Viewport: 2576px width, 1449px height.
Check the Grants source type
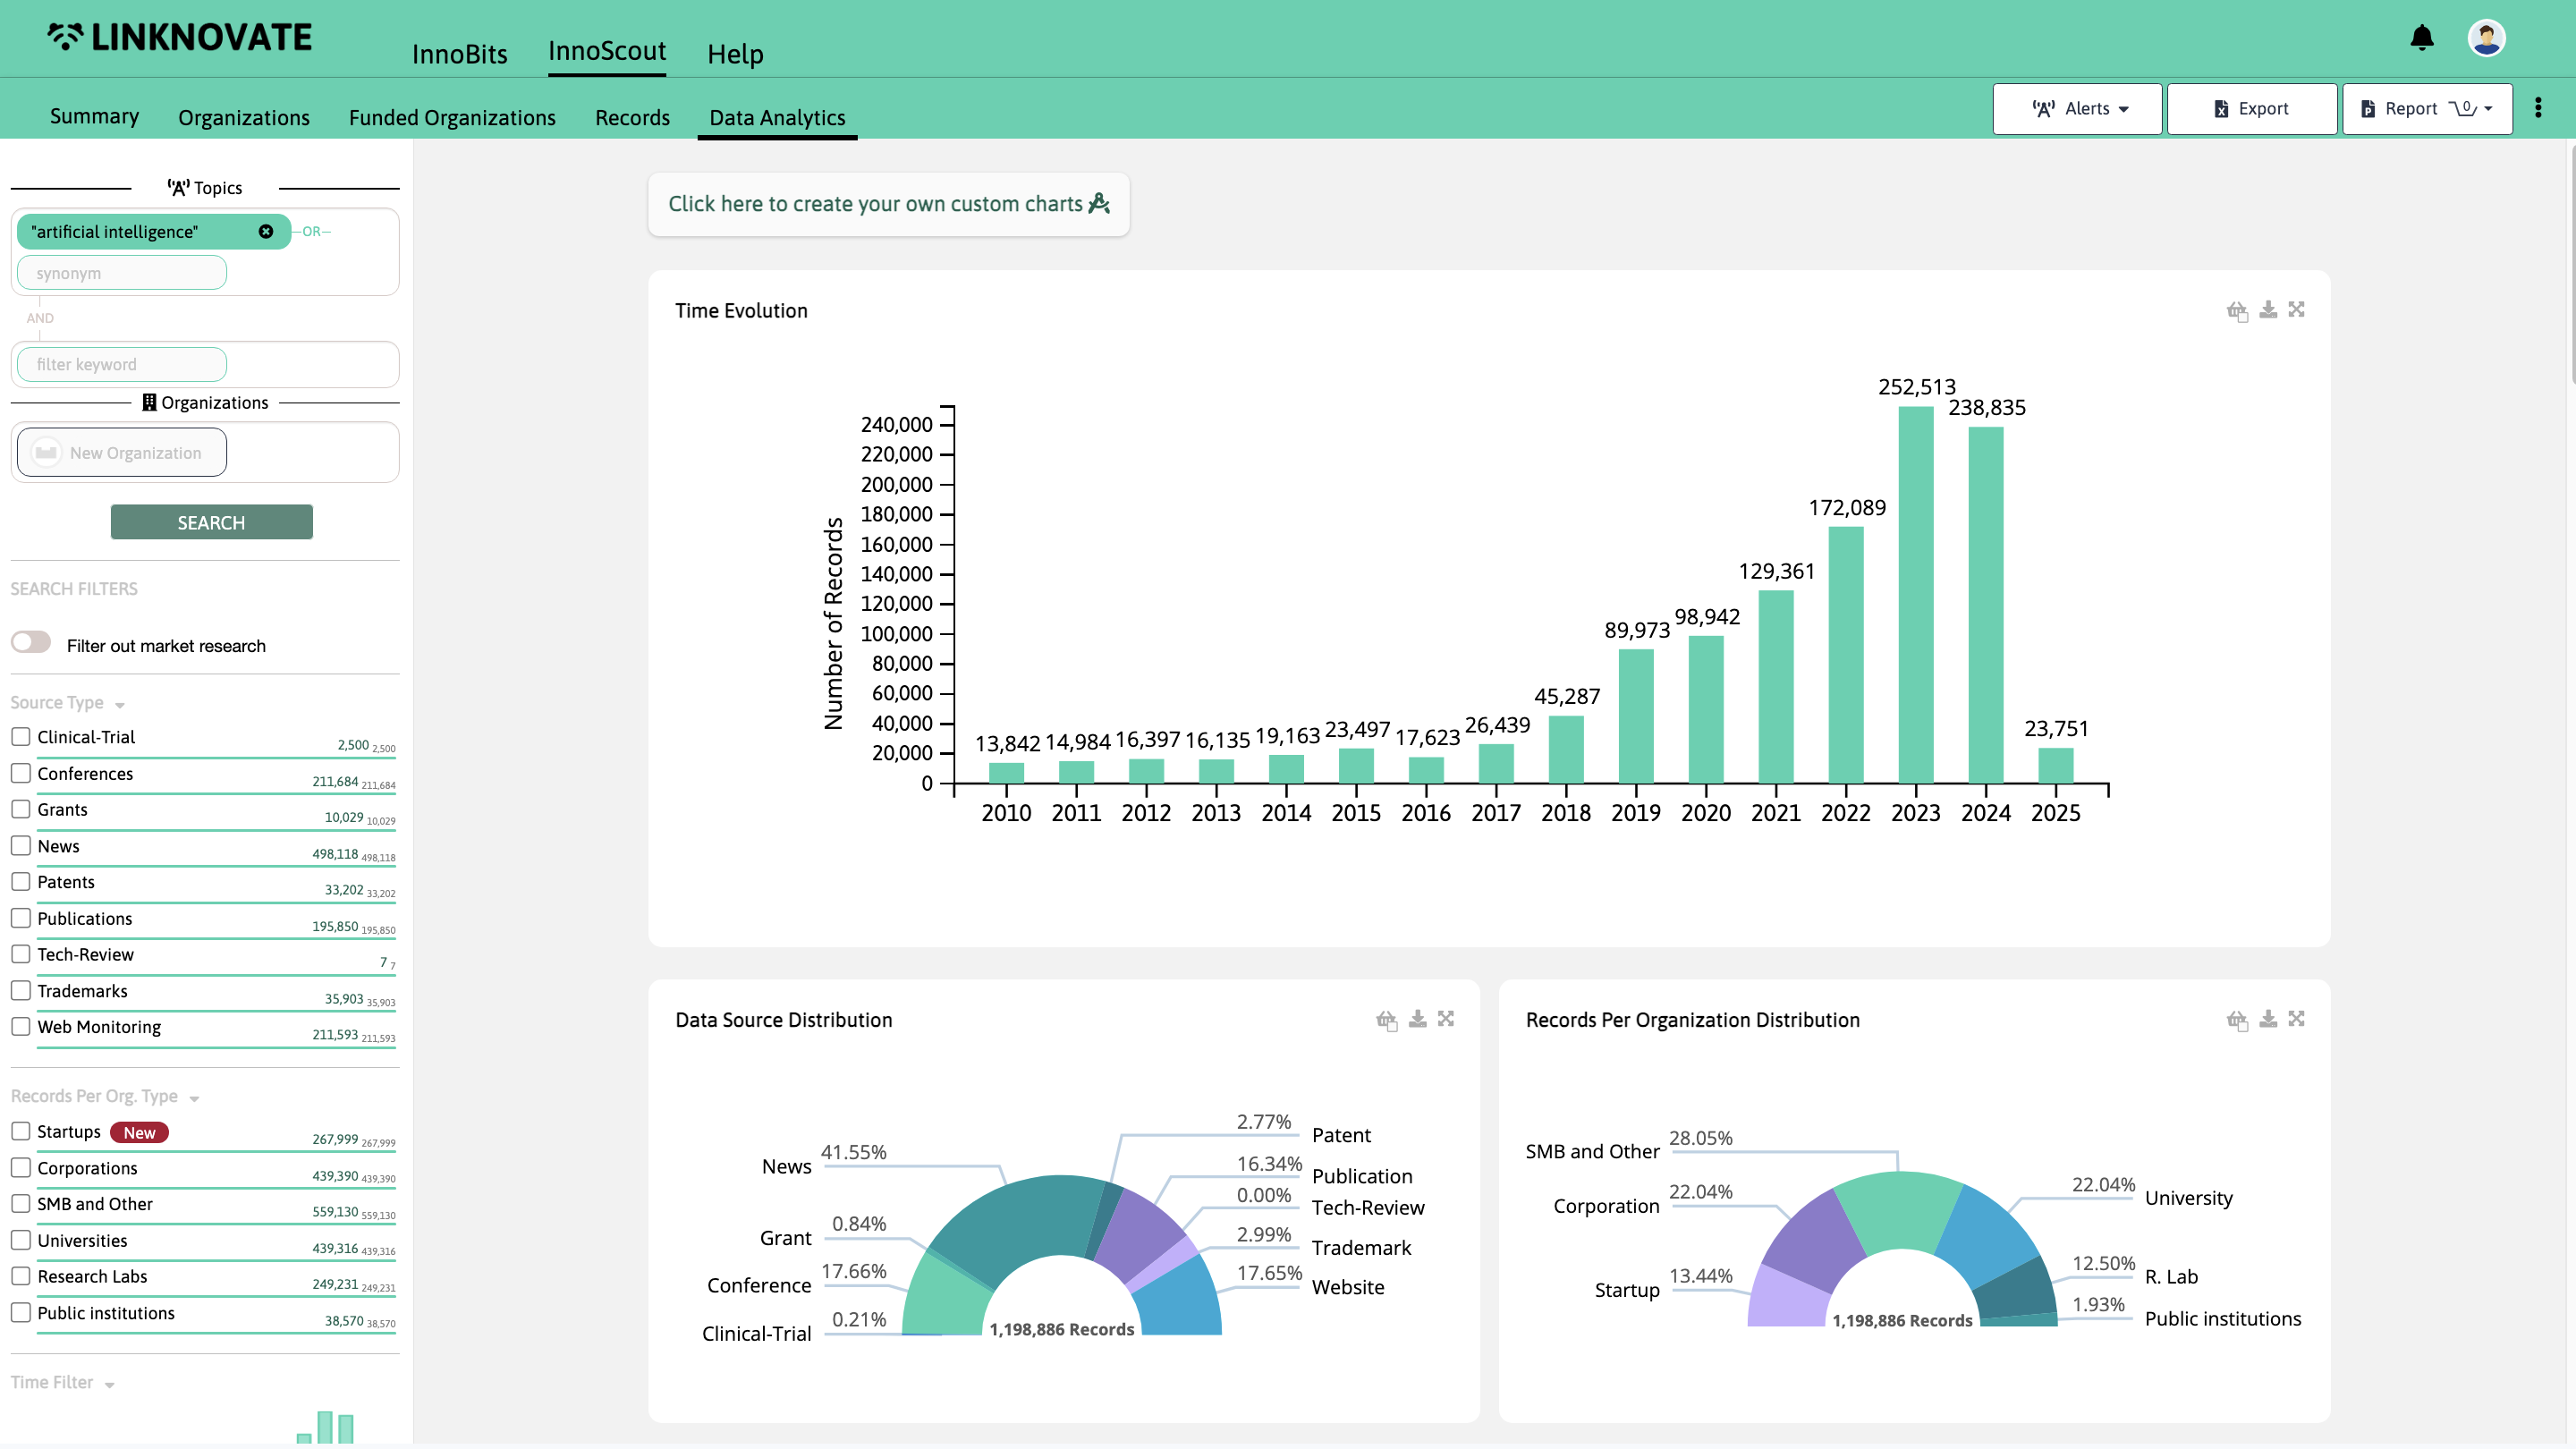(21, 809)
